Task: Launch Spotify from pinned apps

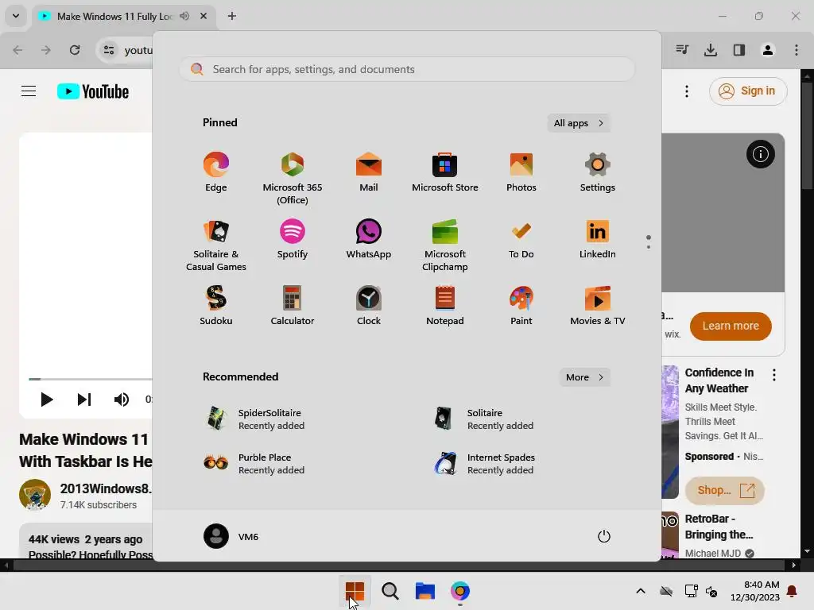Action: point(293,239)
